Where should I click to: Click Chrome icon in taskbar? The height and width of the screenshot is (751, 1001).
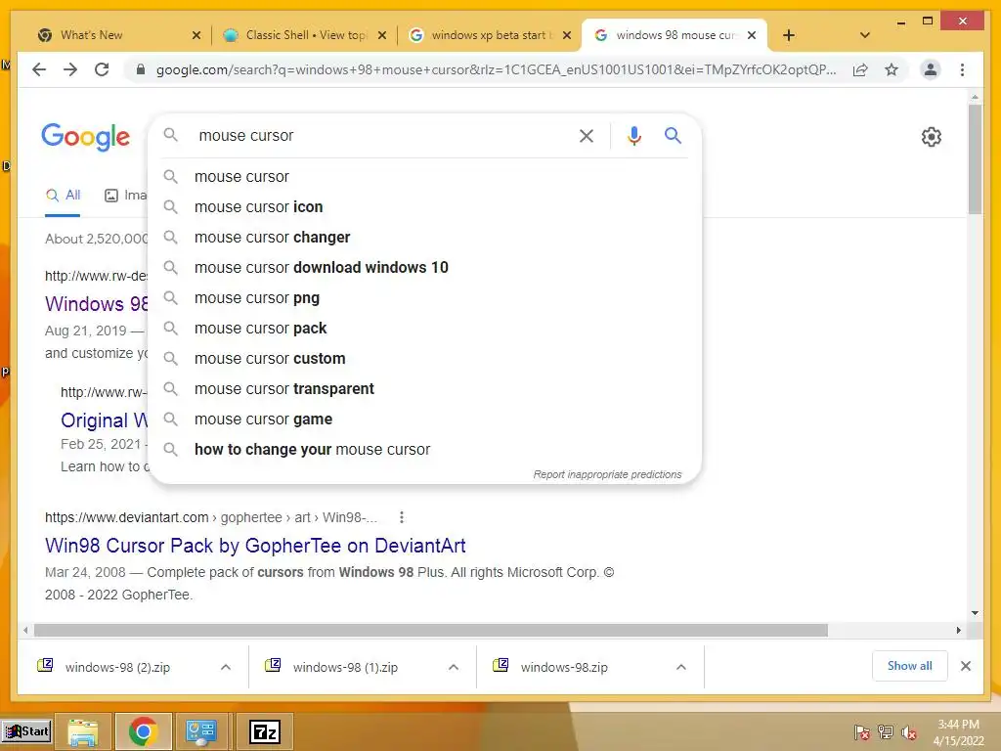(x=143, y=731)
